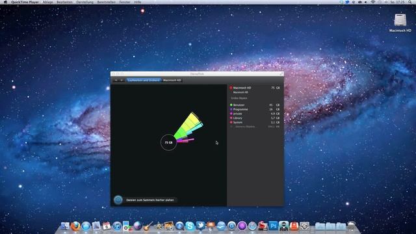Open iMovie star icon in Dock
This screenshot has width=416, height=234.
[x=159, y=226]
